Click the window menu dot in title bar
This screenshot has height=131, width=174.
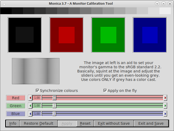coord(4,4)
